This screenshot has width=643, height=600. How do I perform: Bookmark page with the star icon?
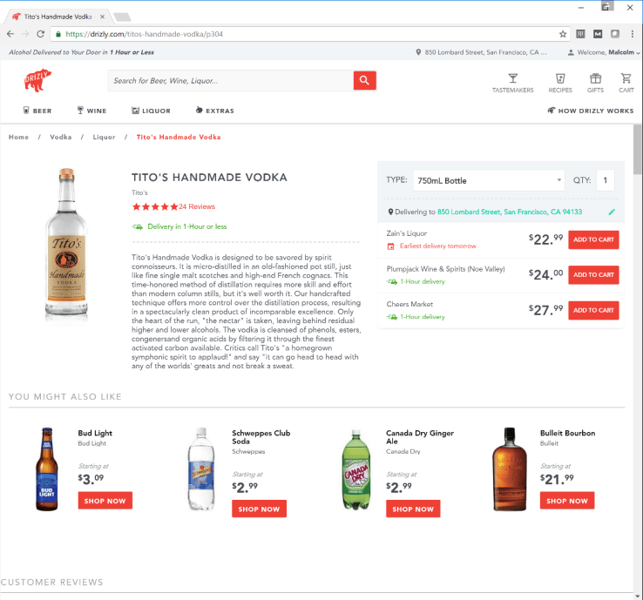tap(563, 34)
